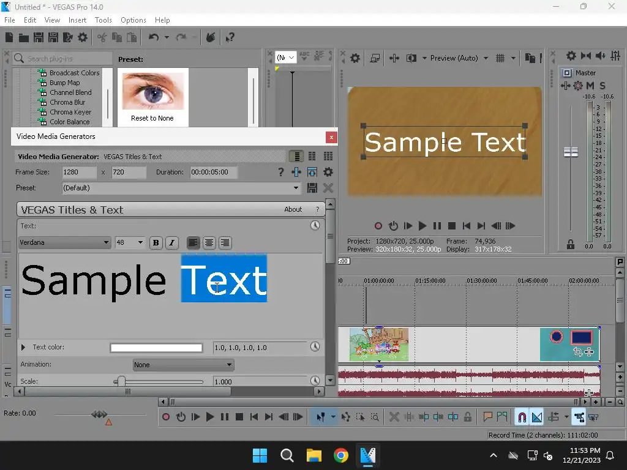Screen dimensions: 627x470
Task: Open the font name Verdana dropdown
Action: click(64, 242)
